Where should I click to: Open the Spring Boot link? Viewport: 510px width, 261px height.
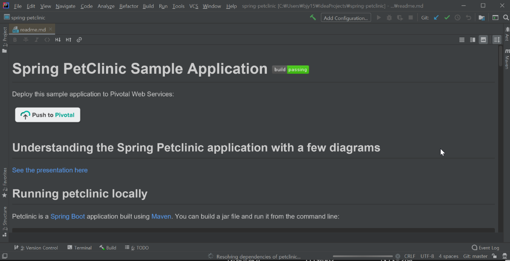click(68, 216)
